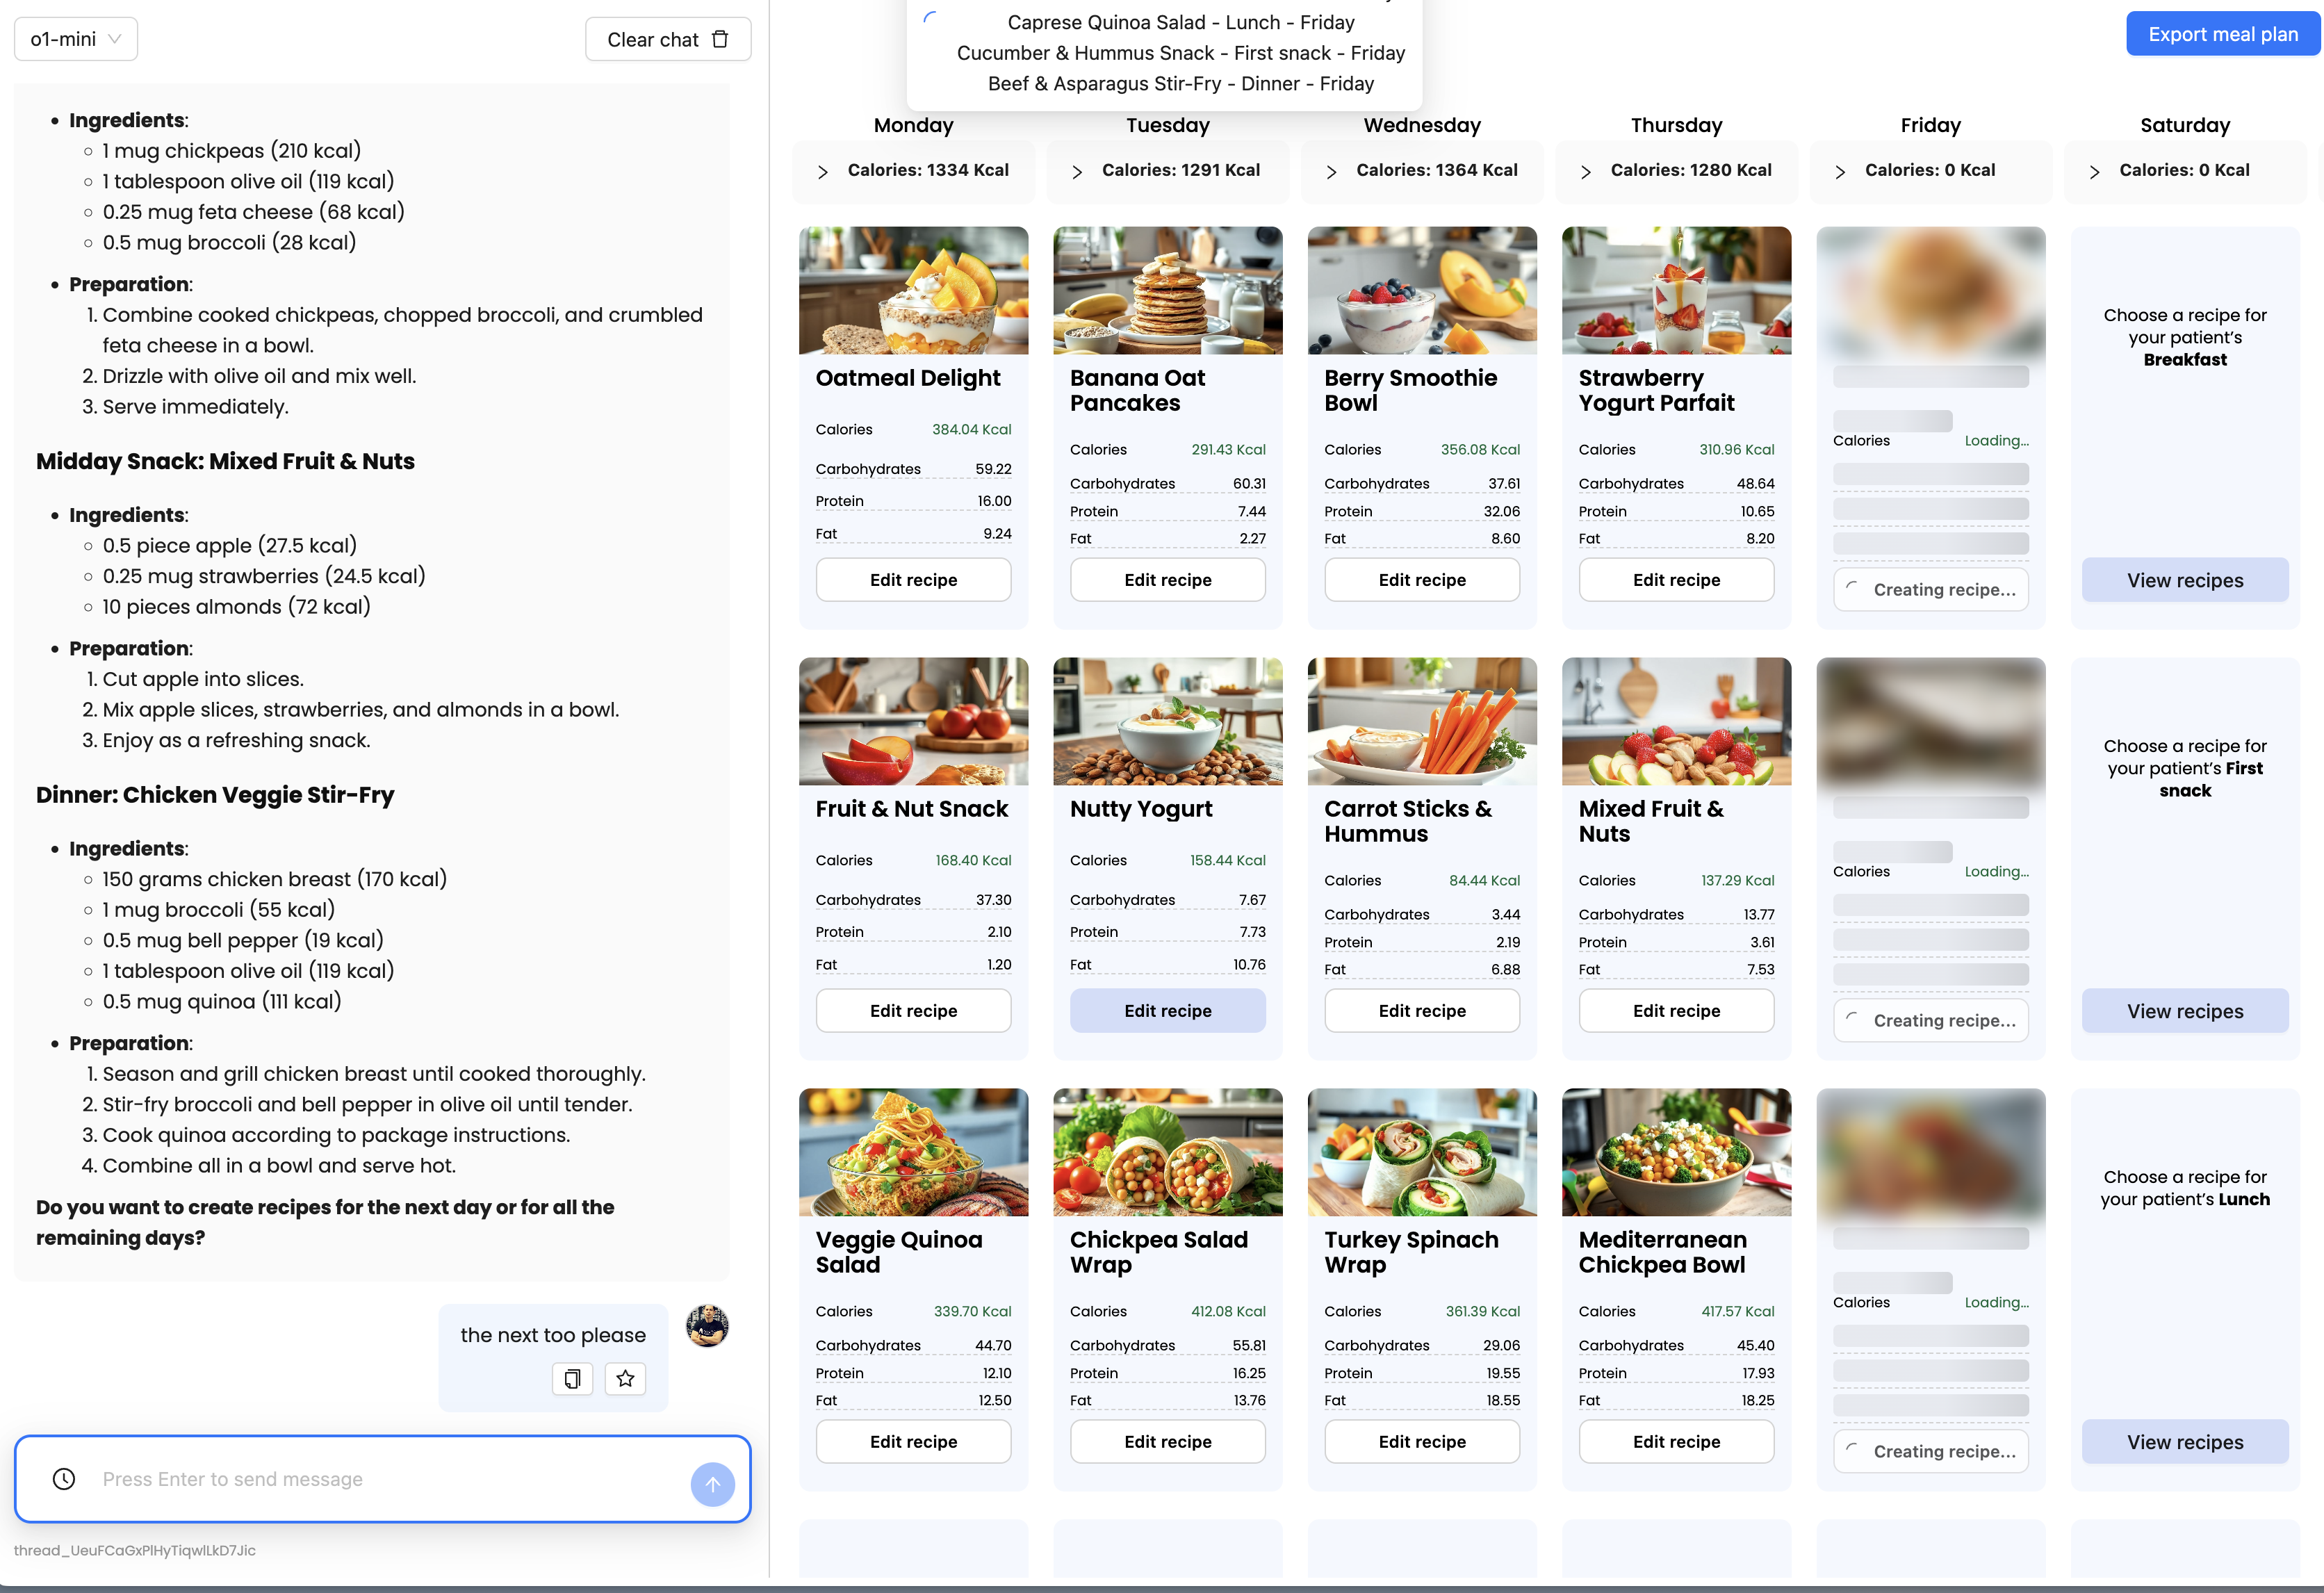Image resolution: width=2324 pixels, height=1593 pixels.
Task: Click the trash icon in Clear chat
Action: [720, 39]
